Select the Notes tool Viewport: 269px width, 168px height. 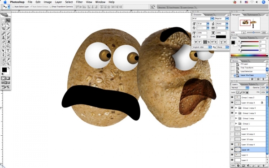3,60
